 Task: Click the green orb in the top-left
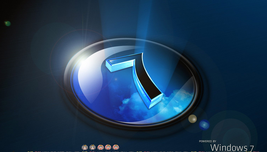[x=7, y=24]
